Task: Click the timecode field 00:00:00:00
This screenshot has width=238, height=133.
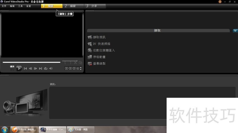Action: tap(72, 69)
